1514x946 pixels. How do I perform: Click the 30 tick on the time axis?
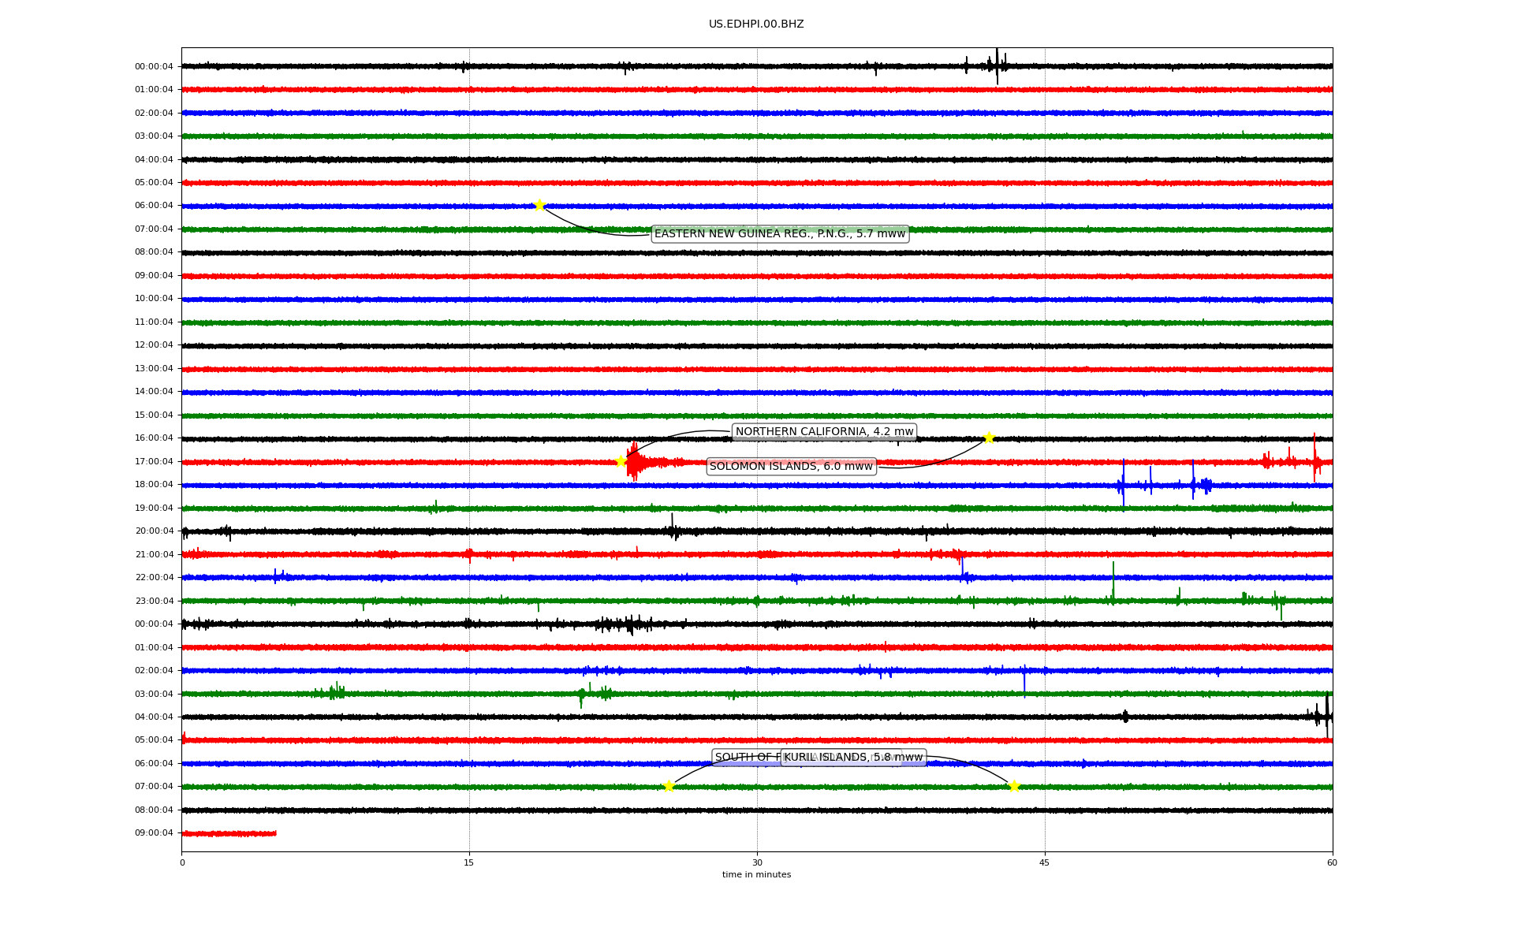pos(757,862)
